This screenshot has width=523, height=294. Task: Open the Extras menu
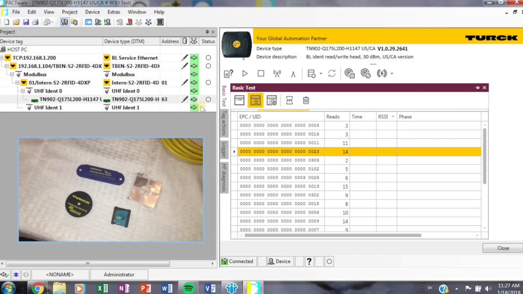114,12
